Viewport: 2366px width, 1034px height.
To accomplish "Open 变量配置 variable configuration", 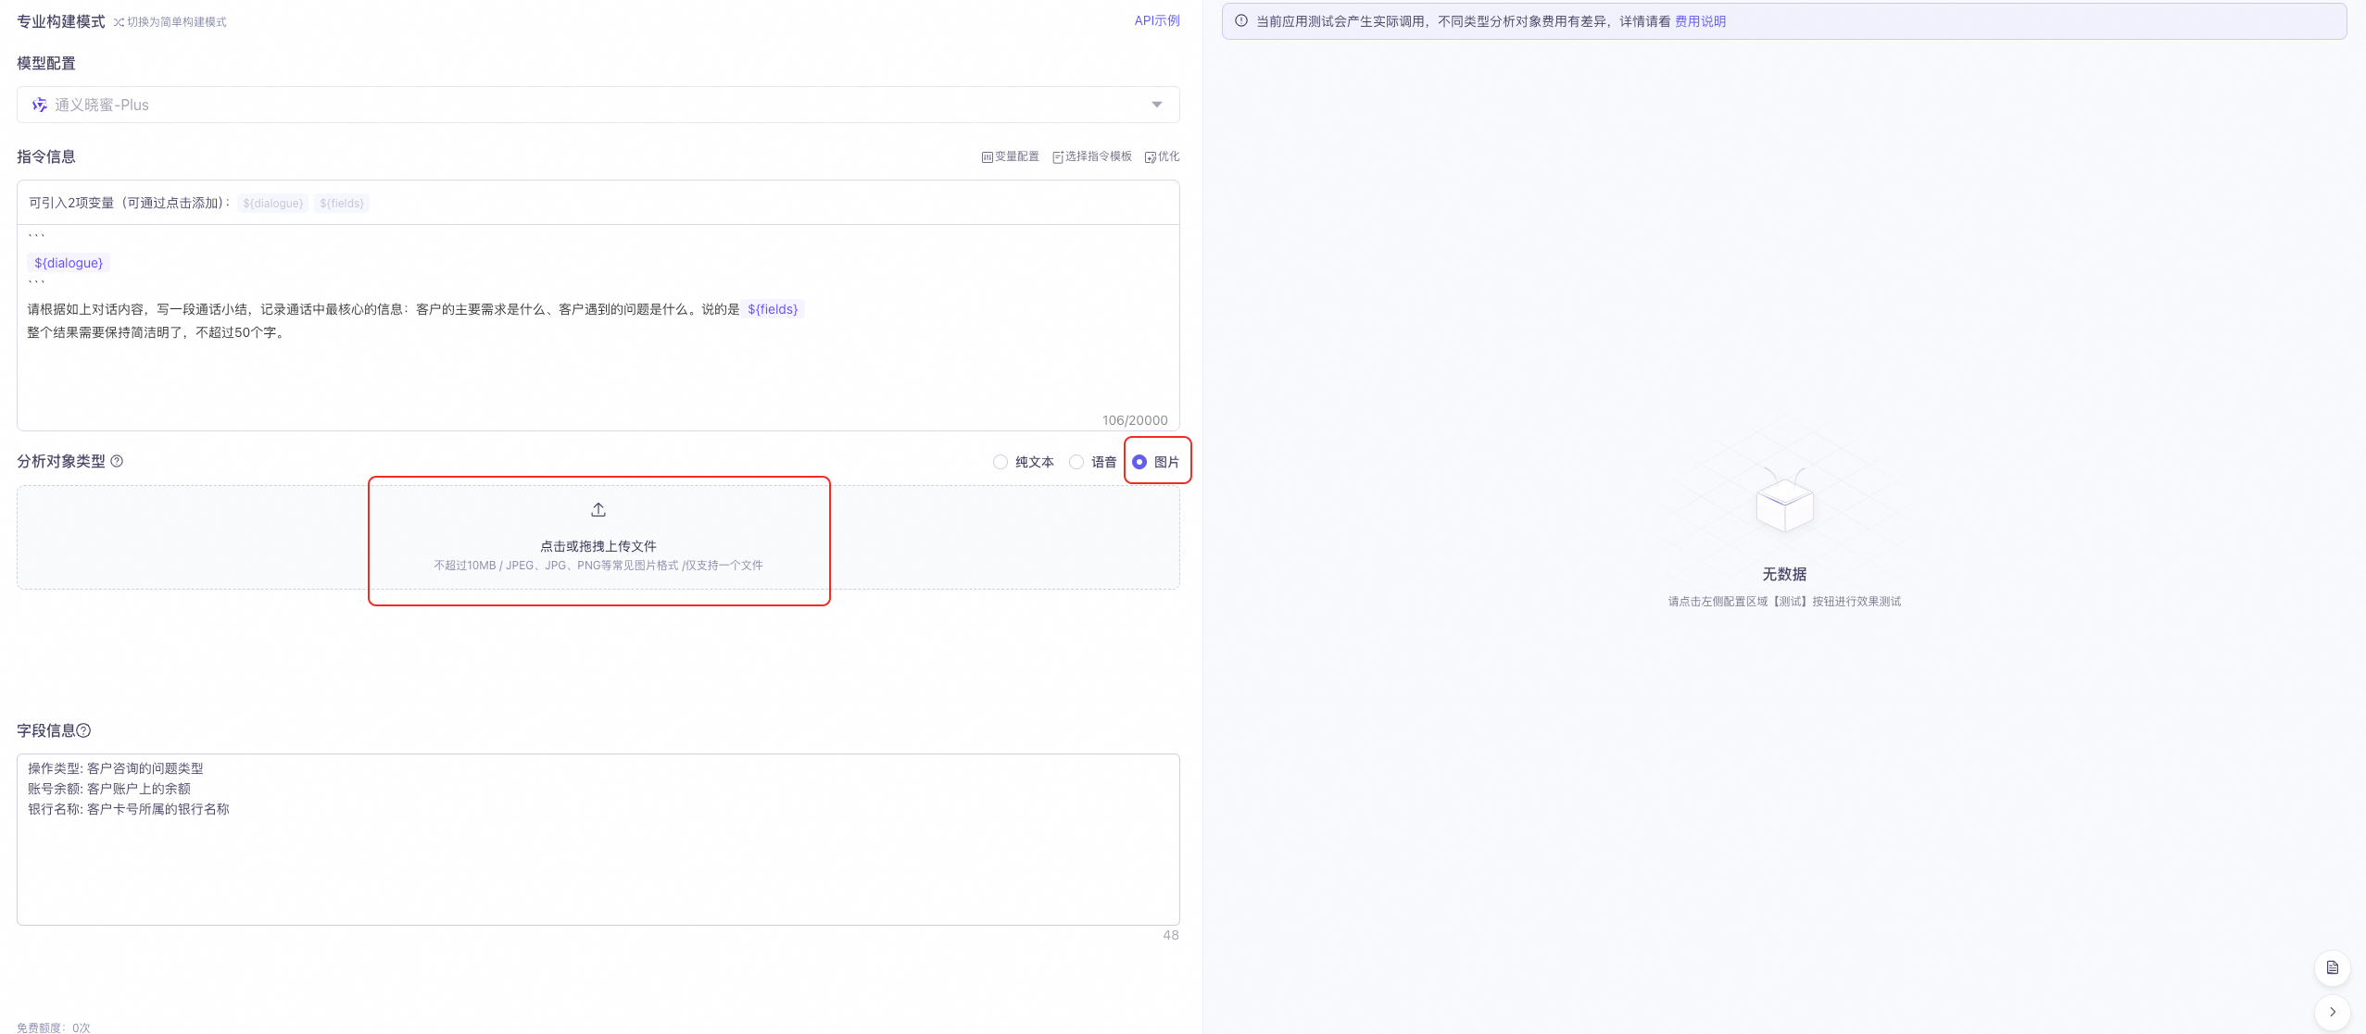I will (x=1010, y=156).
